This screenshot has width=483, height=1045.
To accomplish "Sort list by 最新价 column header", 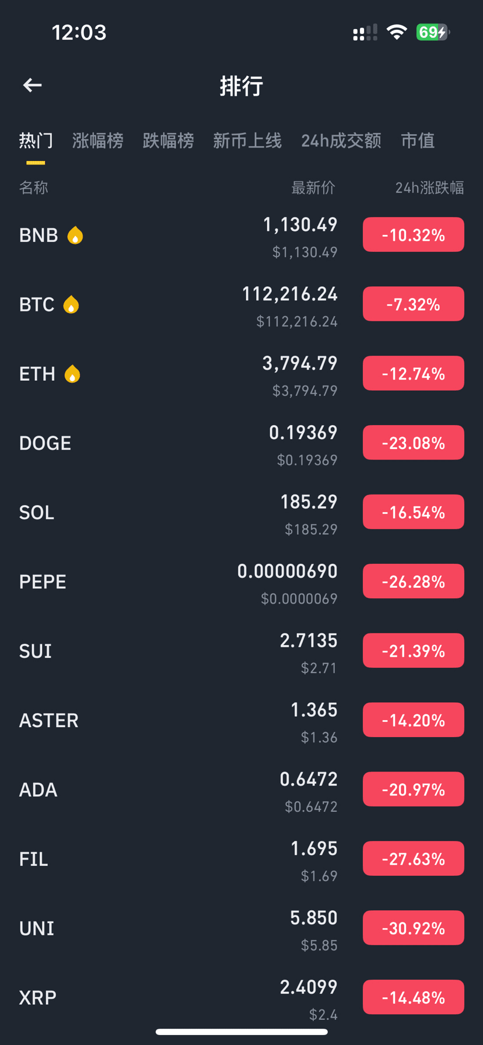I will [313, 188].
